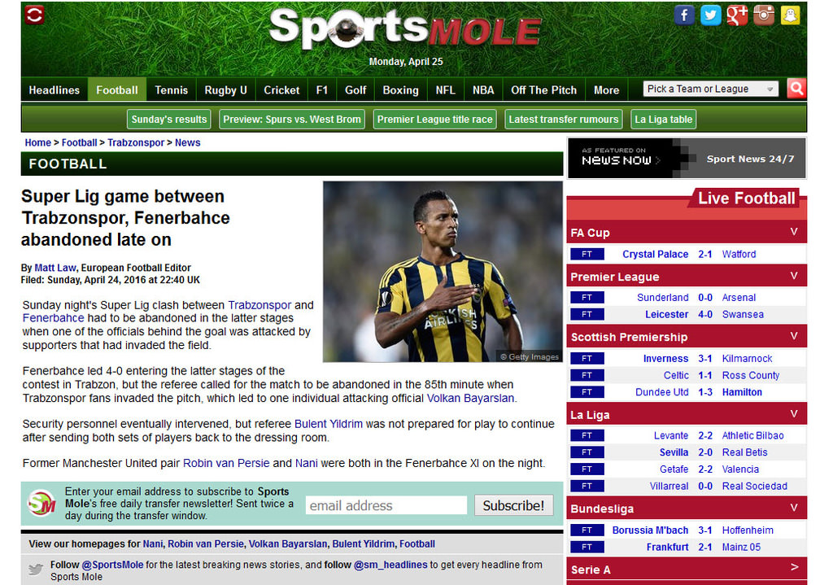Expand the Serie A scores section
The width and height of the screenshot is (833, 585).
(794, 567)
